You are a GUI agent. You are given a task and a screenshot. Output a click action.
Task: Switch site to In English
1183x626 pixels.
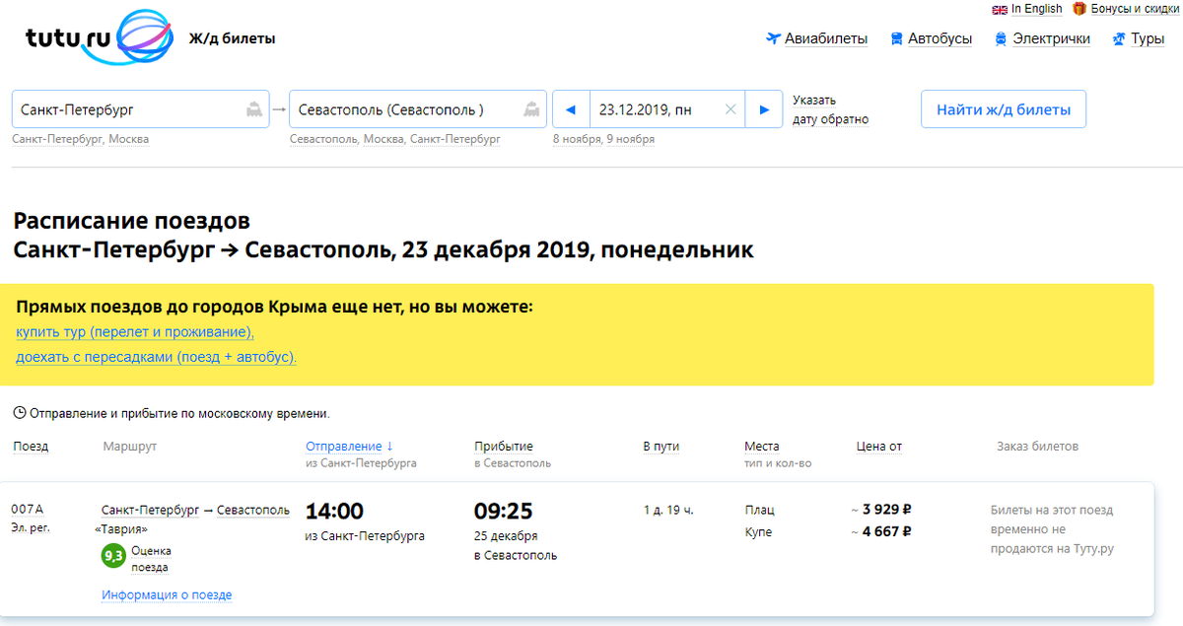coord(1037,9)
